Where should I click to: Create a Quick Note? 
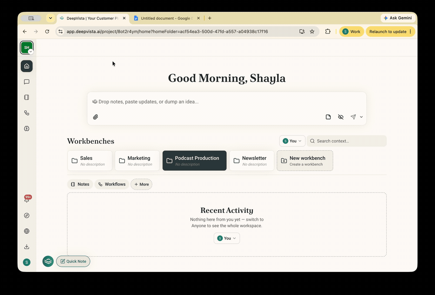(x=73, y=261)
